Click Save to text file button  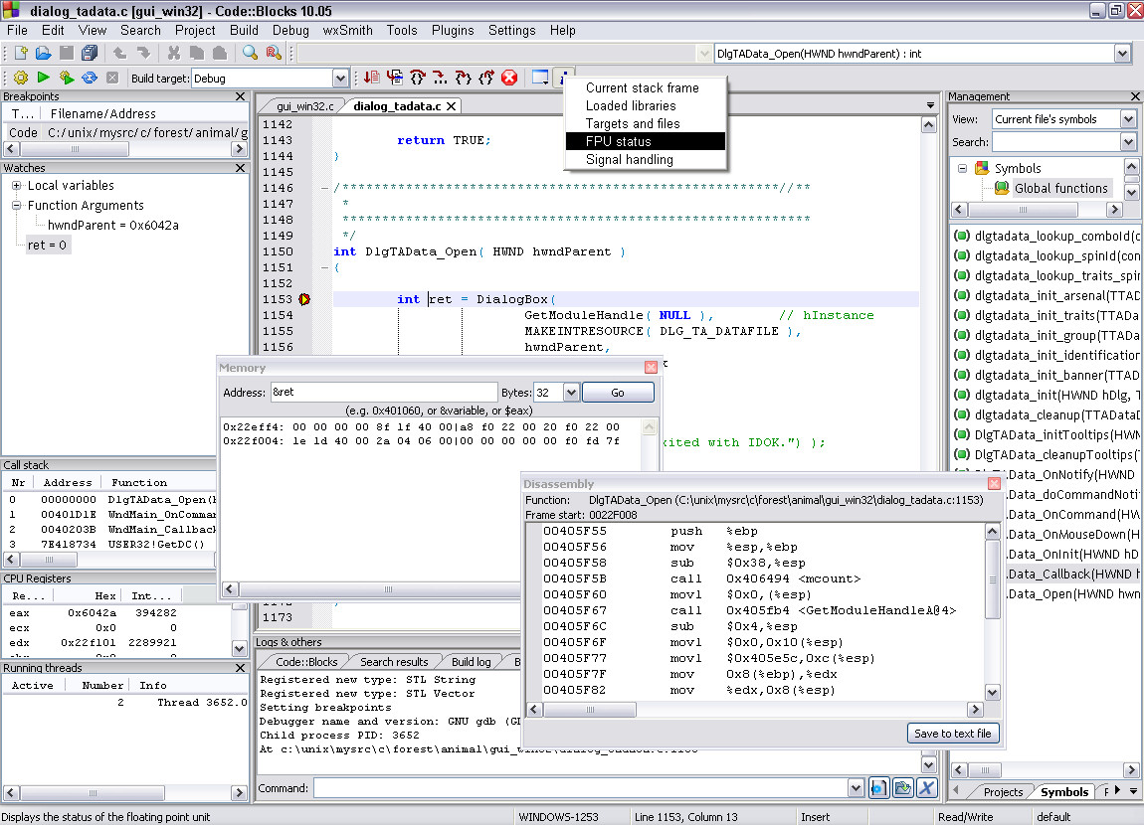[x=953, y=734]
